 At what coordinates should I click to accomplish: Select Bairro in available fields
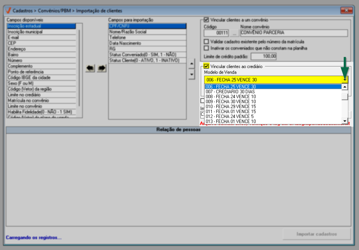click(41, 55)
